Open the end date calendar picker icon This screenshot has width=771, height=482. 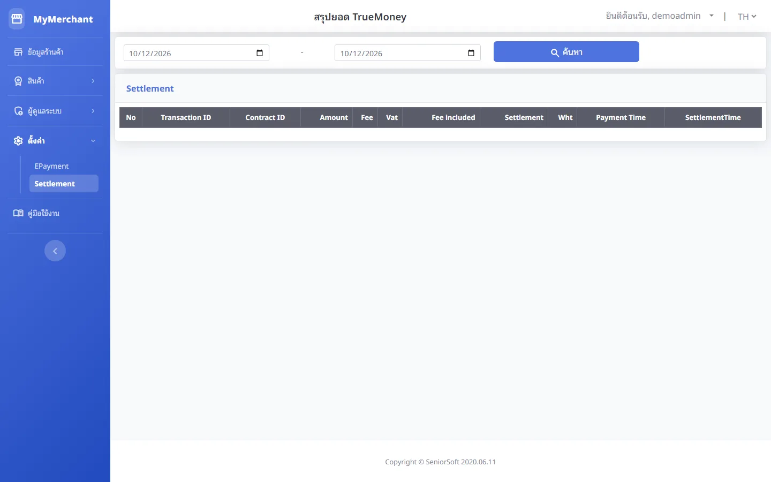point(471,52)
